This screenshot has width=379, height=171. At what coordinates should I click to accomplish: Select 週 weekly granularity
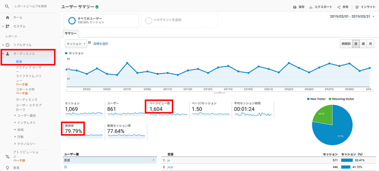363,44
